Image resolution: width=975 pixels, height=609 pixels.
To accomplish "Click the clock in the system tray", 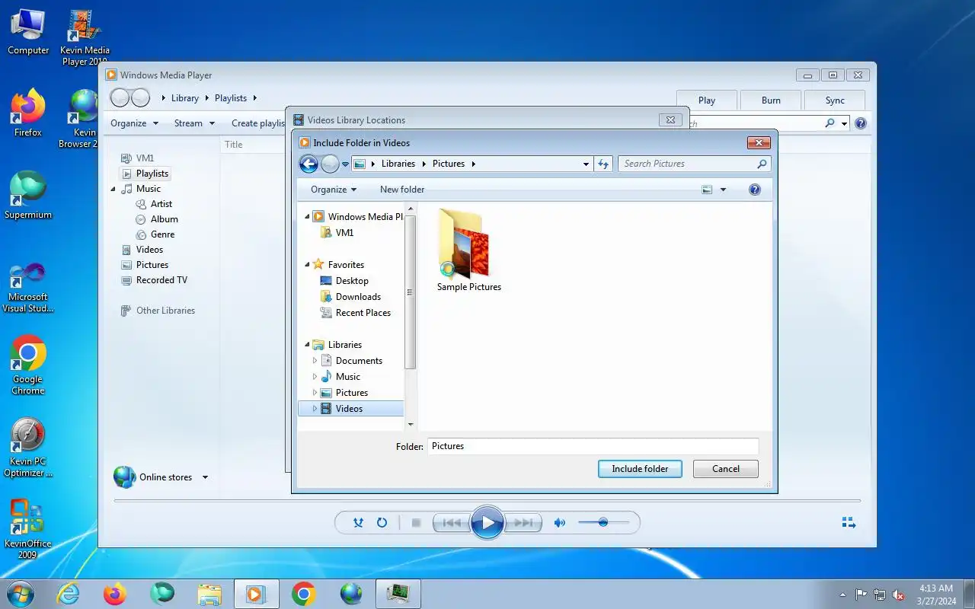I will point(936,595).
